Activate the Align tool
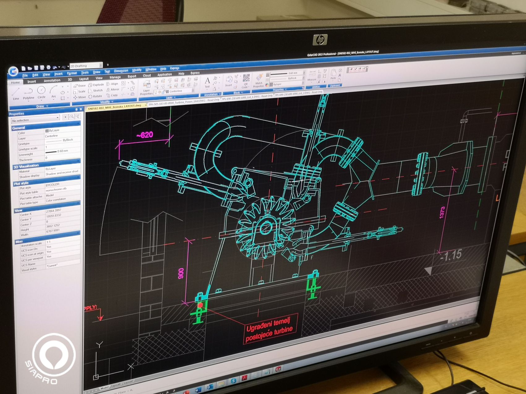 112,84
